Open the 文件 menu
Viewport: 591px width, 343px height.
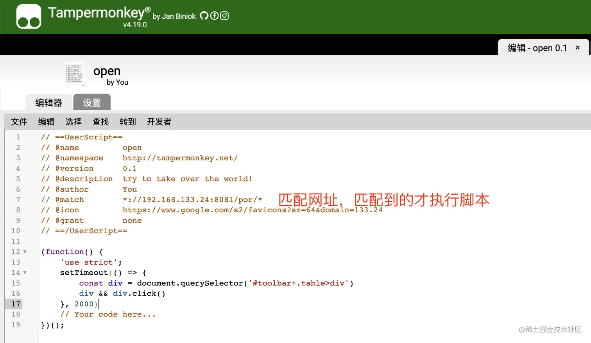pos(19,122)
